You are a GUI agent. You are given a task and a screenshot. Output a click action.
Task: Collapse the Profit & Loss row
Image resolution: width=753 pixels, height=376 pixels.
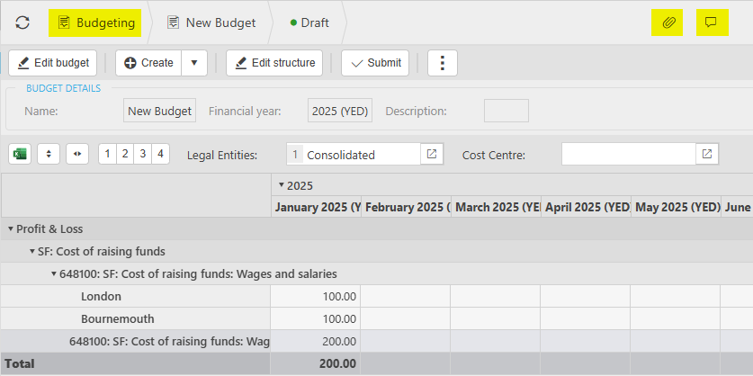tap(11, 229)
